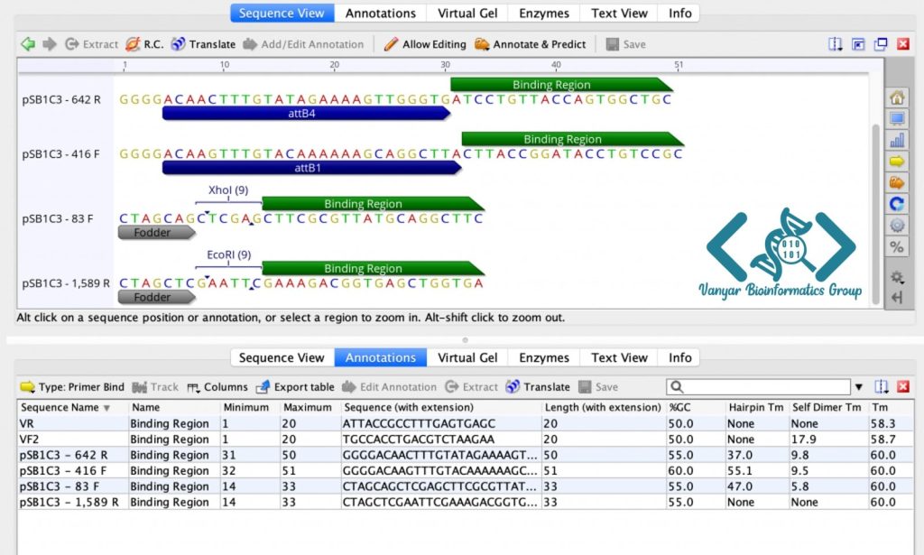Viewport: 924px width, 555px height.
Task: Switch upper viewer to Annotations tab
Action: (x=381, y=13)
